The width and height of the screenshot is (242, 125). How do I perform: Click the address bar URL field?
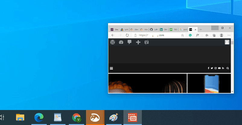click(157, 35)
